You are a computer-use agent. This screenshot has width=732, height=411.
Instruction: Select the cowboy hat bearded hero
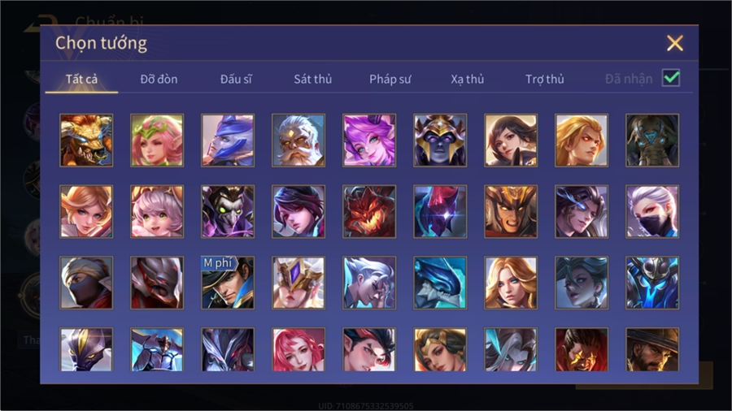click(652, 349)
